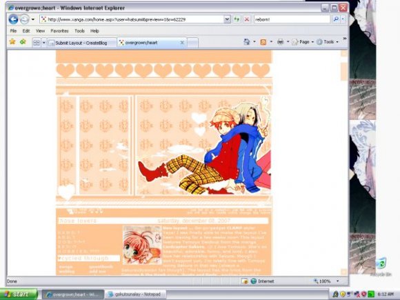
Task: Expand the Feeds dropdown arrow
Action: (x=271, y=42)
